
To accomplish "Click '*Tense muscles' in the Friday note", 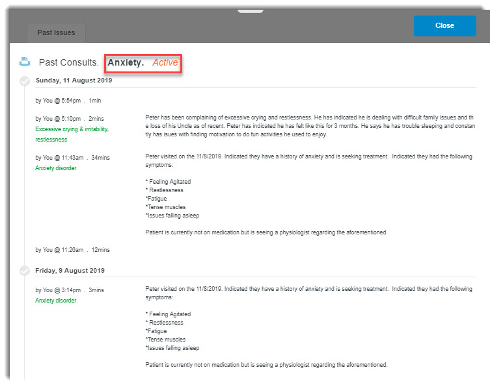I will [165, 340].
